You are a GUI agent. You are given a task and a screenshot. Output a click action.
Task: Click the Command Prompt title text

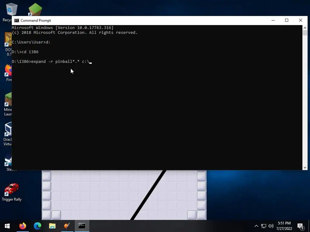coord(36,21)
